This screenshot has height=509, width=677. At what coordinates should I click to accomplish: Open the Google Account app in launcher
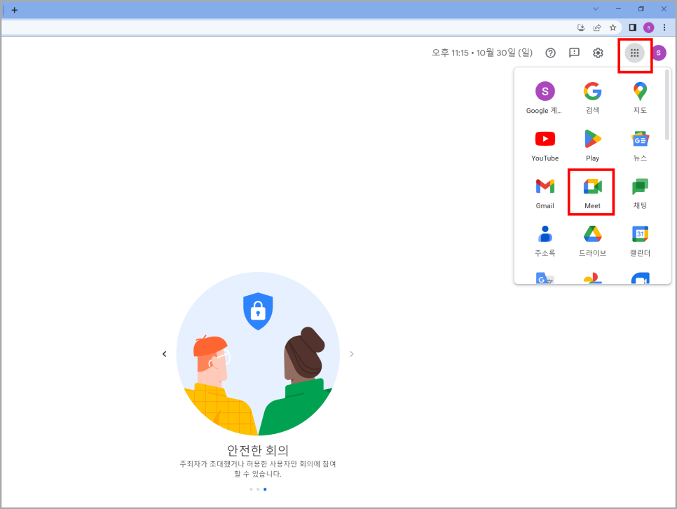click(x=545, y=97)
